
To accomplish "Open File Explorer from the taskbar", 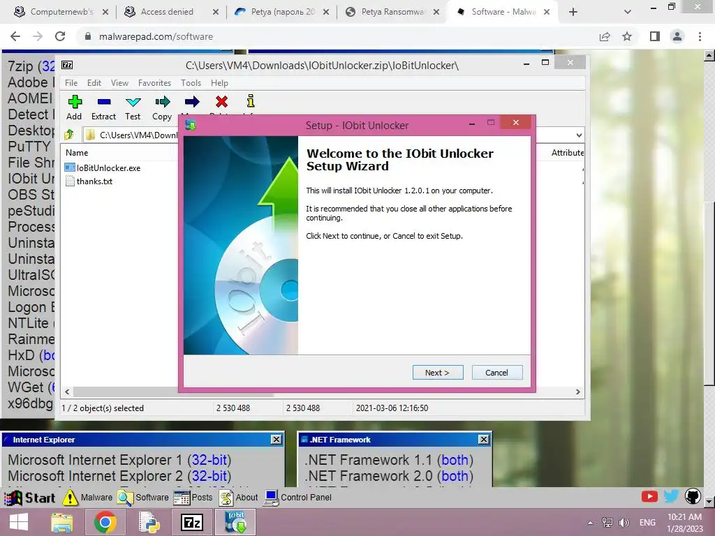I will [x=62, y=522].
